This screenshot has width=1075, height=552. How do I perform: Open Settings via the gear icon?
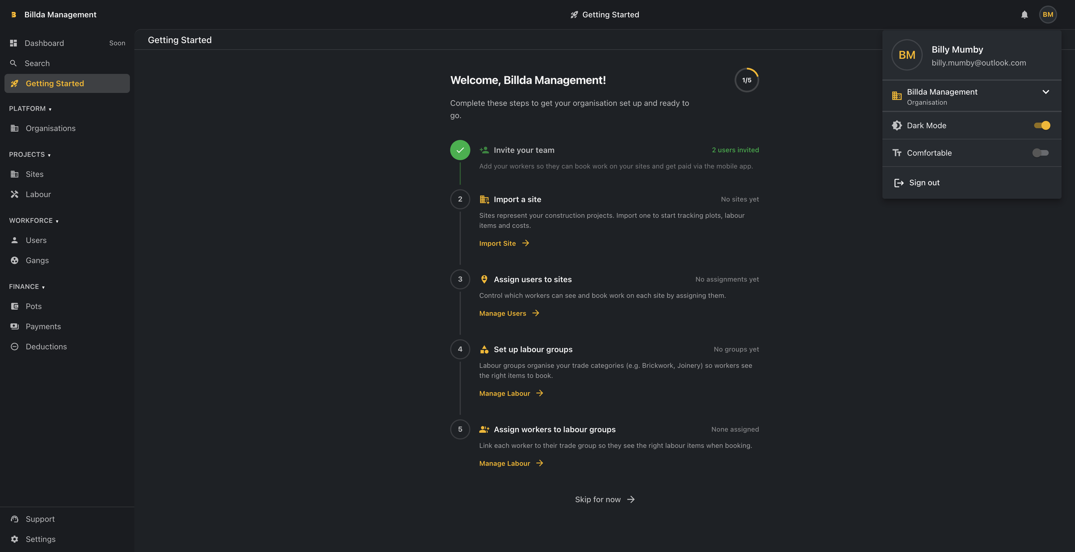[15, 539]
